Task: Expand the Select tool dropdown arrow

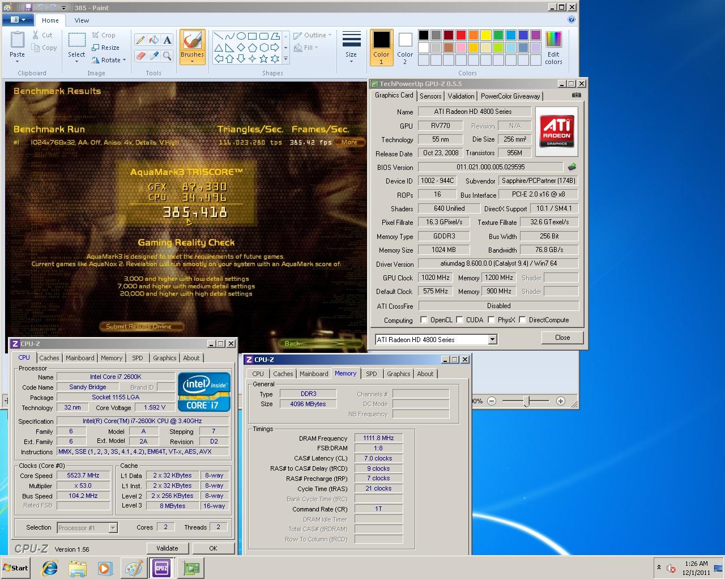Action: (76, 61)
